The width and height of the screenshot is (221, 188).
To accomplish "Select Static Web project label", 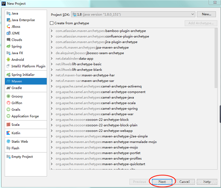I will tap(20, 141).
